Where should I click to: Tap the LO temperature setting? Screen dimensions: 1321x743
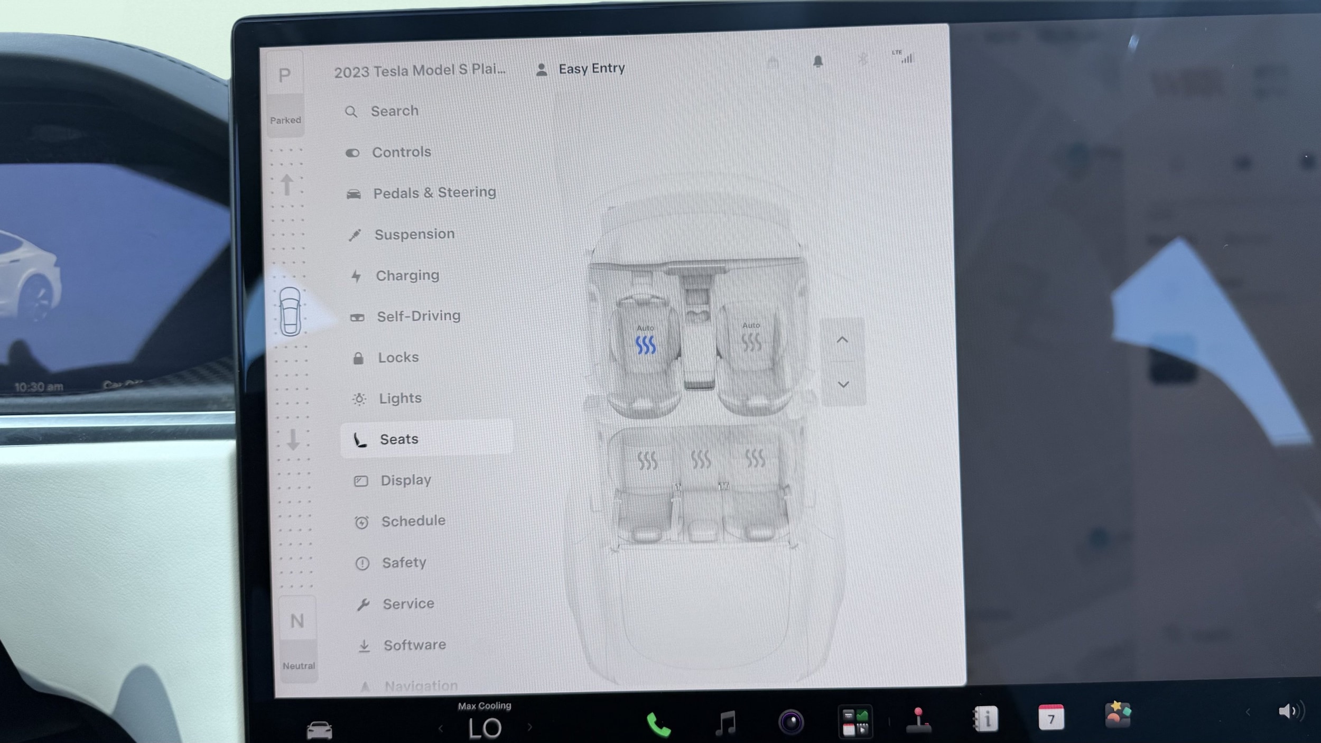coord(485,729)
